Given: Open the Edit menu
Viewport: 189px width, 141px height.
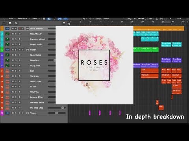Looking at the screenshot, I should pyautogui.click(x=12, y=18).
